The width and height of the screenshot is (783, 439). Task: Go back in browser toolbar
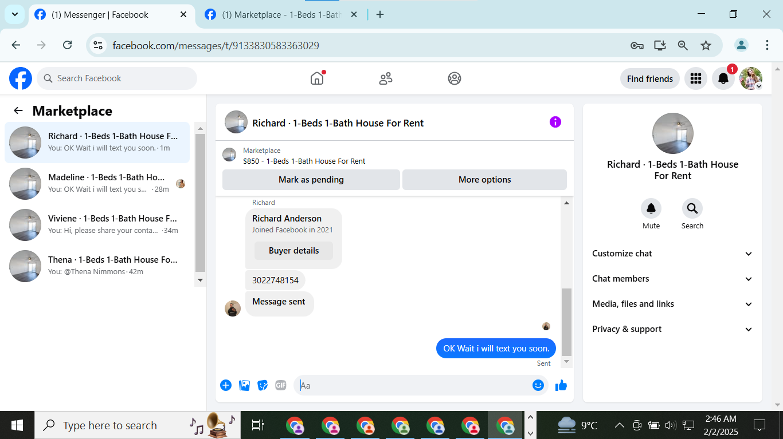pos(16,45)
